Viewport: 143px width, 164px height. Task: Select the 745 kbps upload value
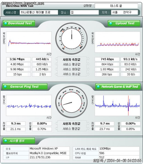tap(107, 59)
